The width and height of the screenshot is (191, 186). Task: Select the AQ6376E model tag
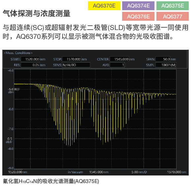tap(138, 16)
